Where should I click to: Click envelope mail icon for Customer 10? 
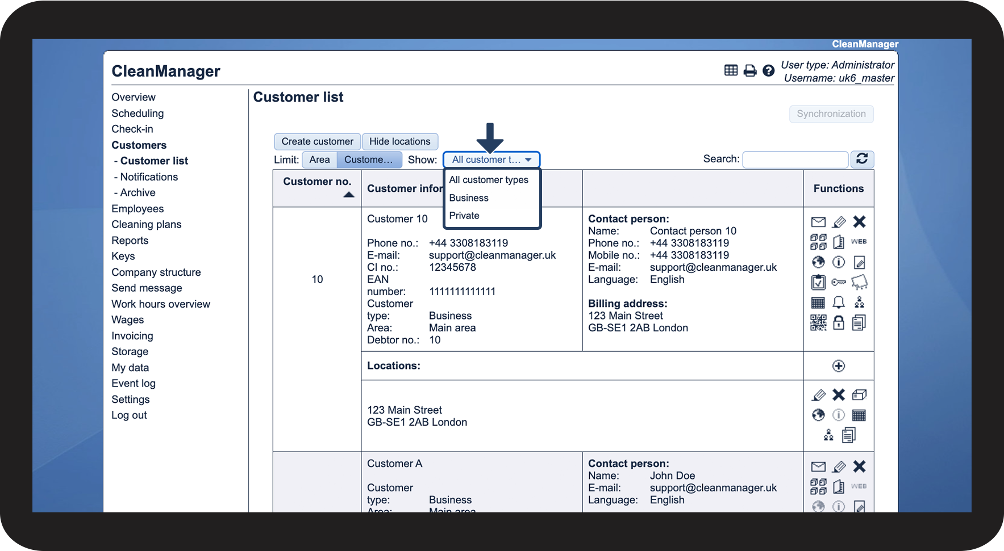(818, 222)
